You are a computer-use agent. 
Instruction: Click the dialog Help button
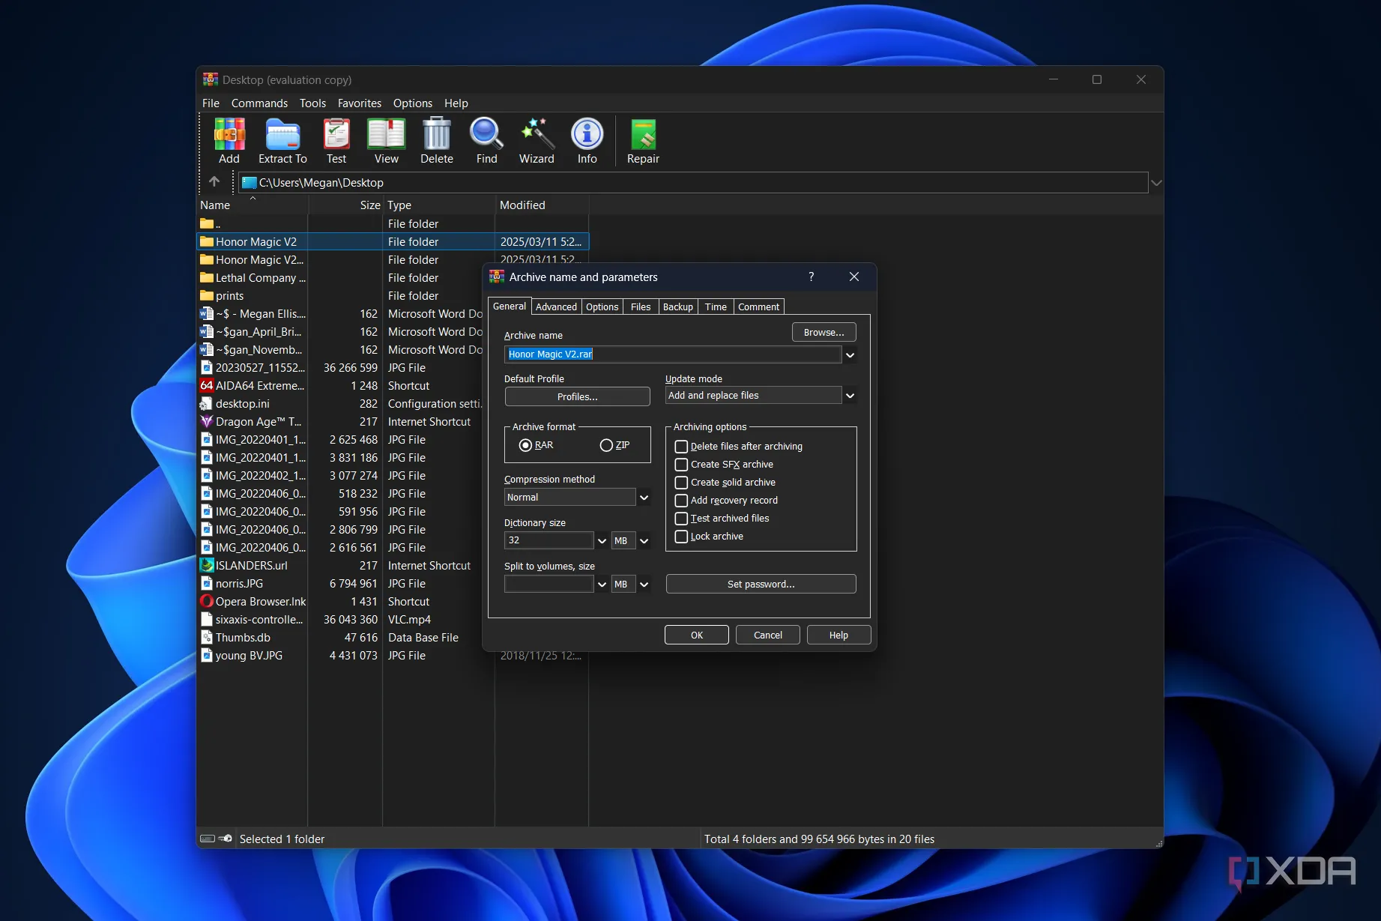click(838, 635)
